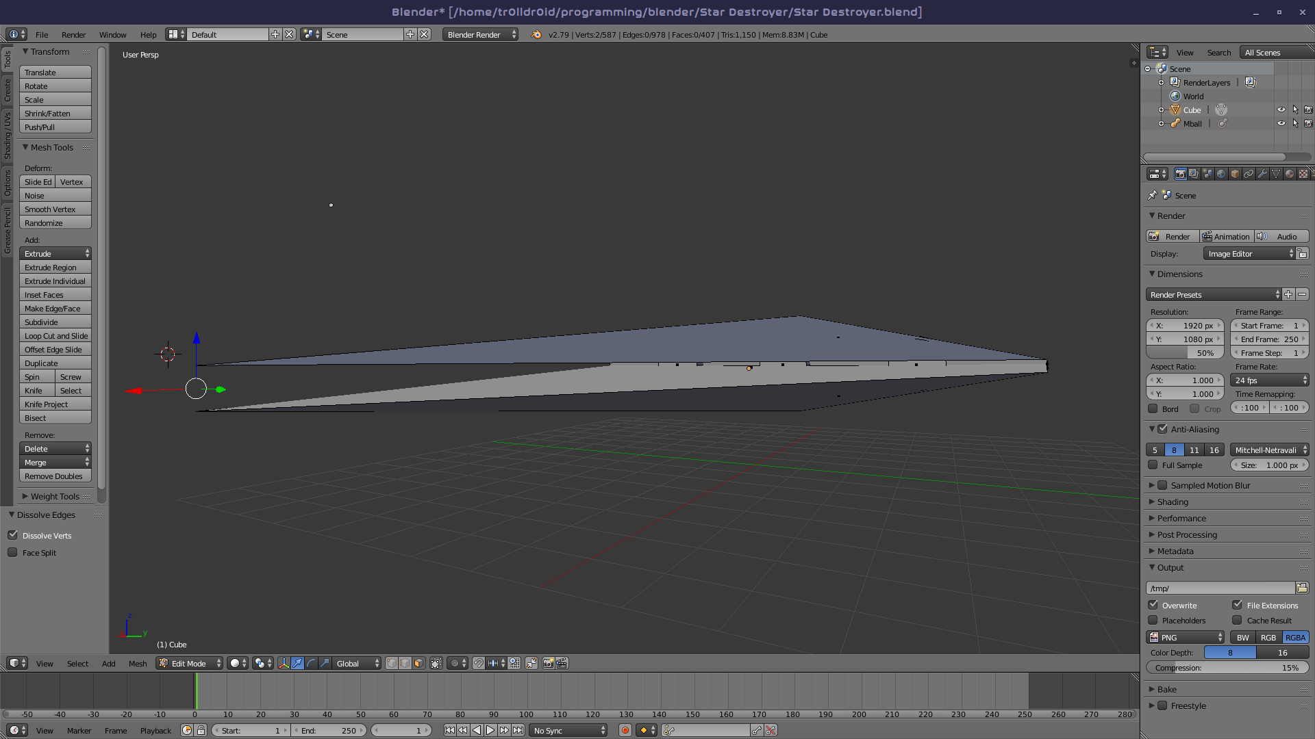Toggle limit selection to visible icon

(436, 663)
